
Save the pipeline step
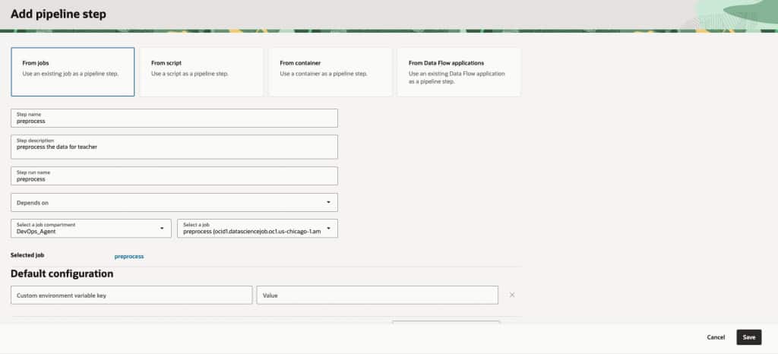(x=748, y=337)
